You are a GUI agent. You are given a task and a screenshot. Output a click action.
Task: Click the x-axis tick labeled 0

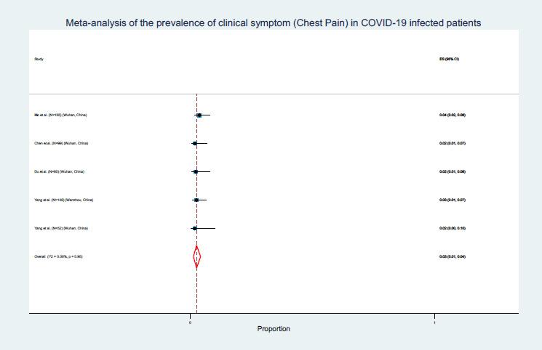coord(190,322)
